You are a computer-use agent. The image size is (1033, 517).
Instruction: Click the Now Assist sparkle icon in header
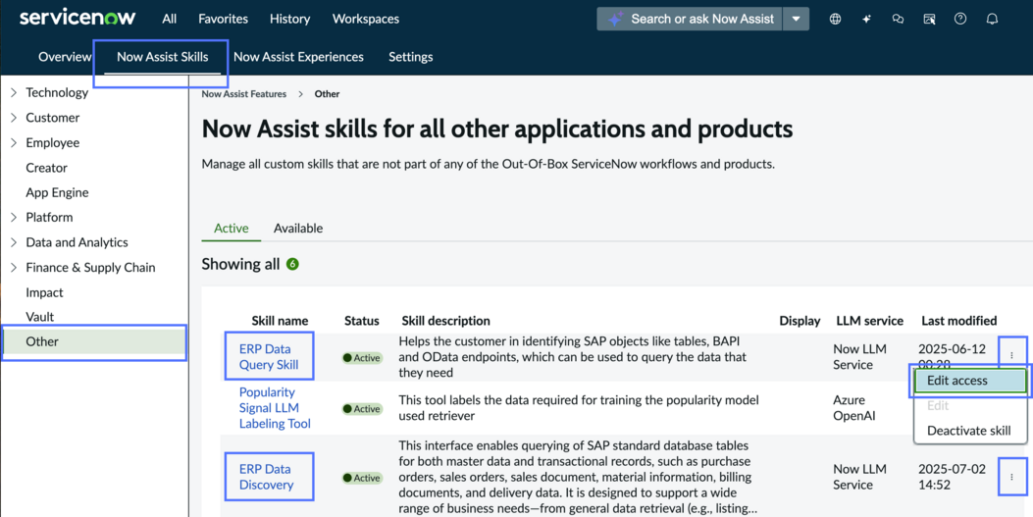[x=866, y=19]
